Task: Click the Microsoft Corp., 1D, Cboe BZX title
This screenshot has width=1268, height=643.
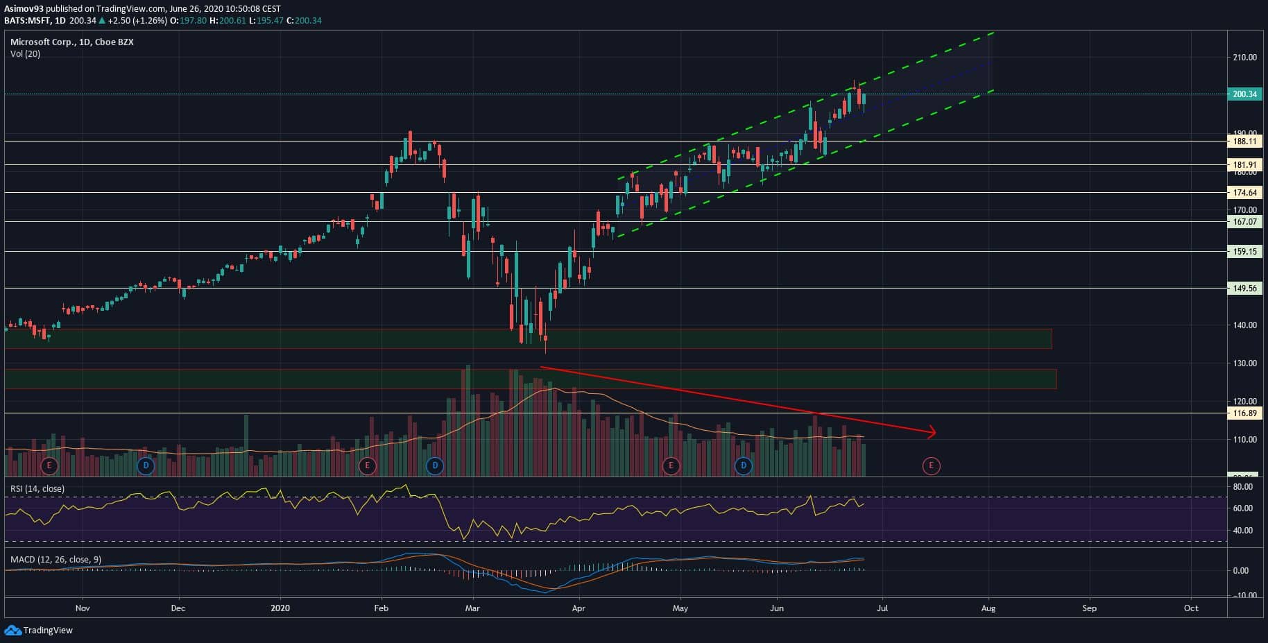Action: [x=72, y=42]
